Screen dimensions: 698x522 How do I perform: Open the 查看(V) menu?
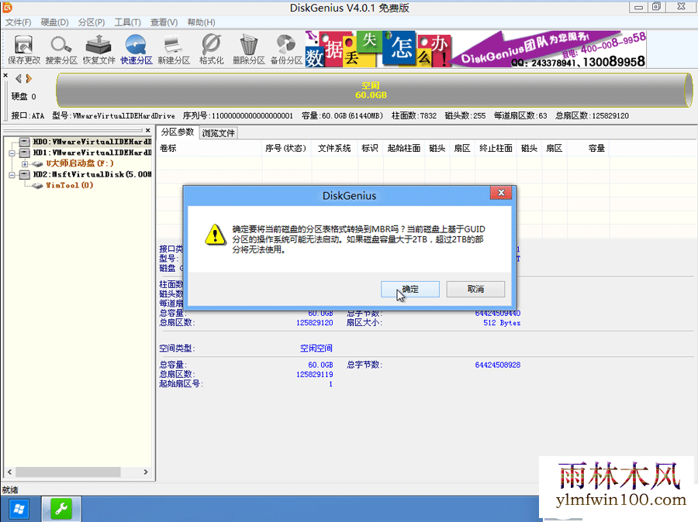164,22
